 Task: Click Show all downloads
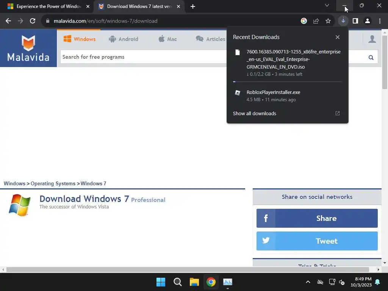tap(254, 113)
